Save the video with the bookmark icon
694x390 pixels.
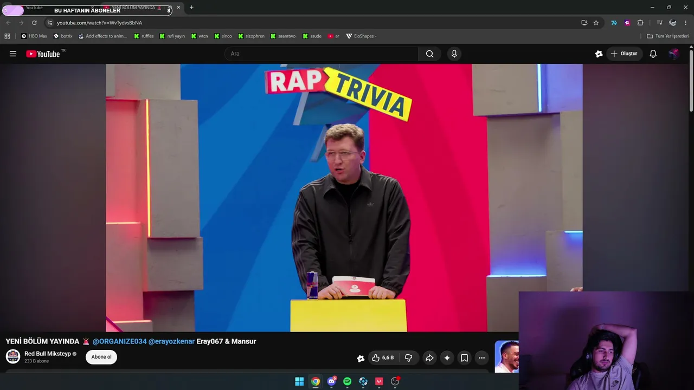coord(464,357)
